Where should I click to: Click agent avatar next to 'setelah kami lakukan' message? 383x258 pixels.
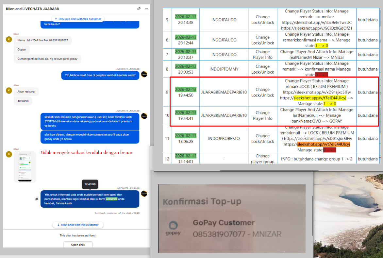(x=144, y=116)
